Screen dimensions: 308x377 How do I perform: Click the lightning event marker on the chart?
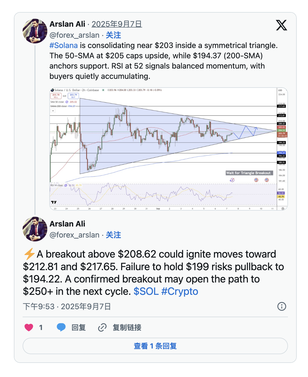tap(232, 180)
